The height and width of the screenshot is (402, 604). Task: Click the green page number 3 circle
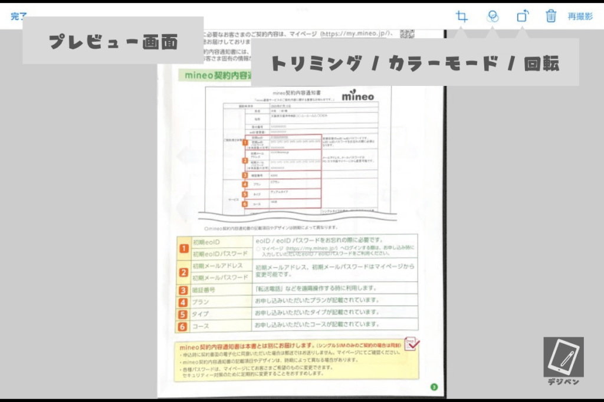[x=434, y=387]
